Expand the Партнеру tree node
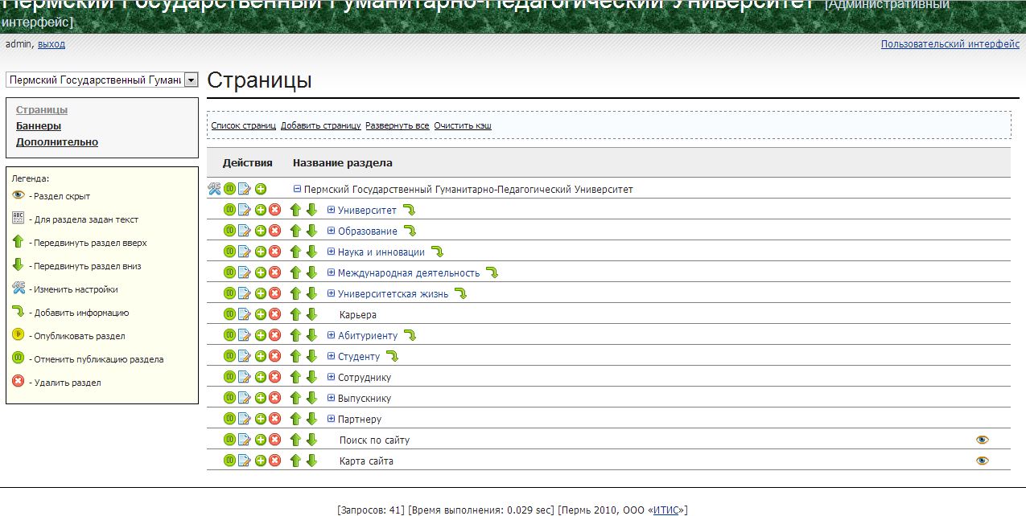This screenshot has width=1026, height=516. [331, 419]
